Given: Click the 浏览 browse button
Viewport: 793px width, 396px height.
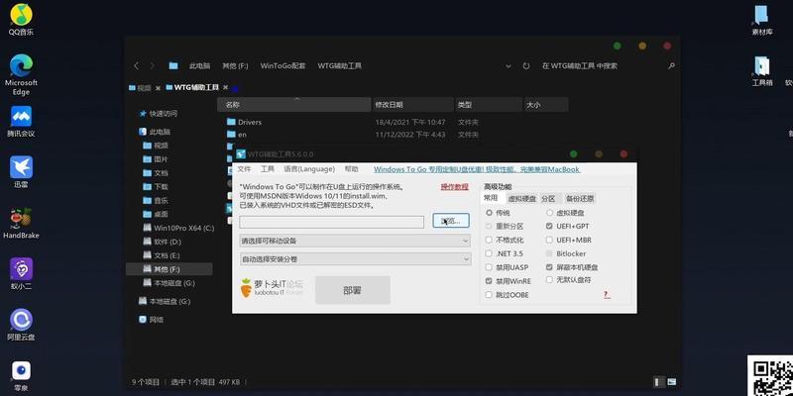Looking at the screenshot, I should click(x=451, y=221).
